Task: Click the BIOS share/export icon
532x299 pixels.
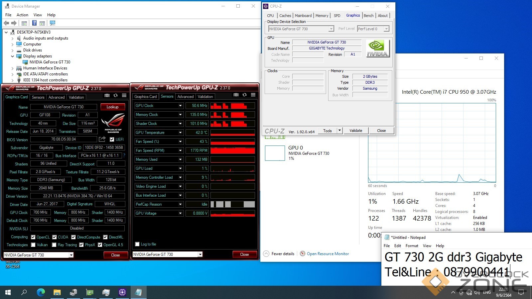Action: coord(102,139)
